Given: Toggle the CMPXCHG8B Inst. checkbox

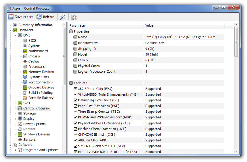Looking at the screenshot, I should pyautogui.click(x=75, y=135).
